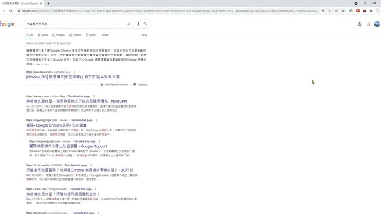Open the green circular extension icon
The width and height of the screenshot is (381, 214).
point(351,11)
